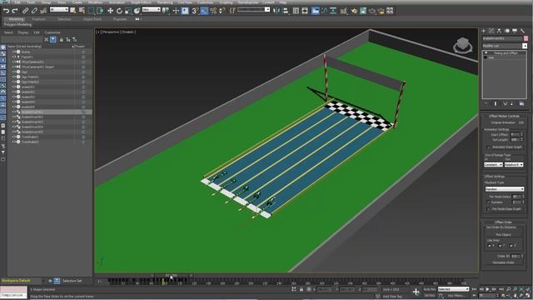Screen dimensions: 533x300
Task: Open the reference coordinate system dropdown
Action: click(x=152, y=10)
